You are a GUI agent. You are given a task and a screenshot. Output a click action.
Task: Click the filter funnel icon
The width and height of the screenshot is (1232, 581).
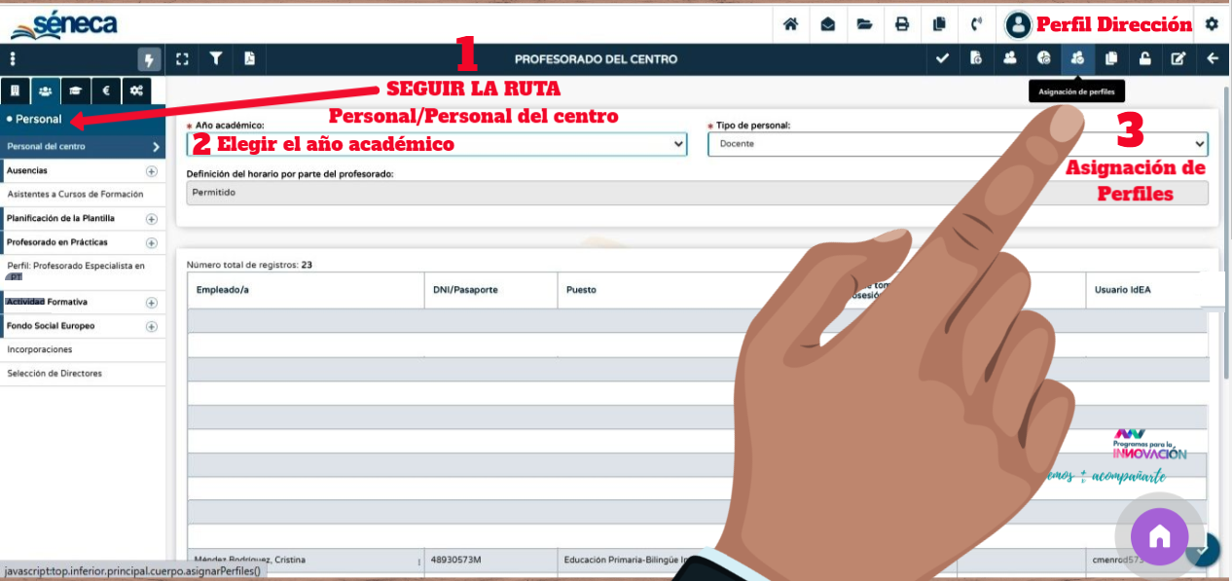pos(216,58)
